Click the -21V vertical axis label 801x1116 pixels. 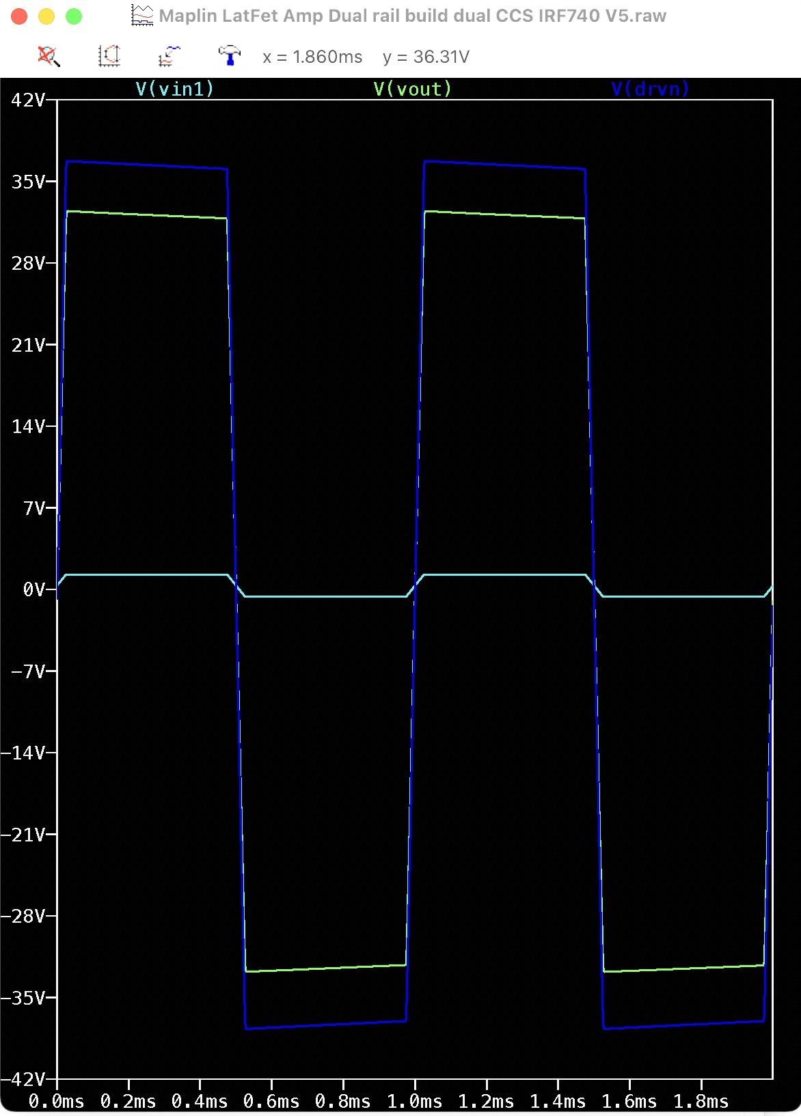23,835
